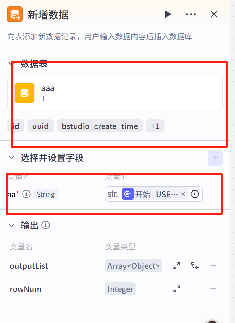The height and width of the screenshot is (323, 235).
Task: Click the 新增数据 database node icon
Action: pos(14,14)
